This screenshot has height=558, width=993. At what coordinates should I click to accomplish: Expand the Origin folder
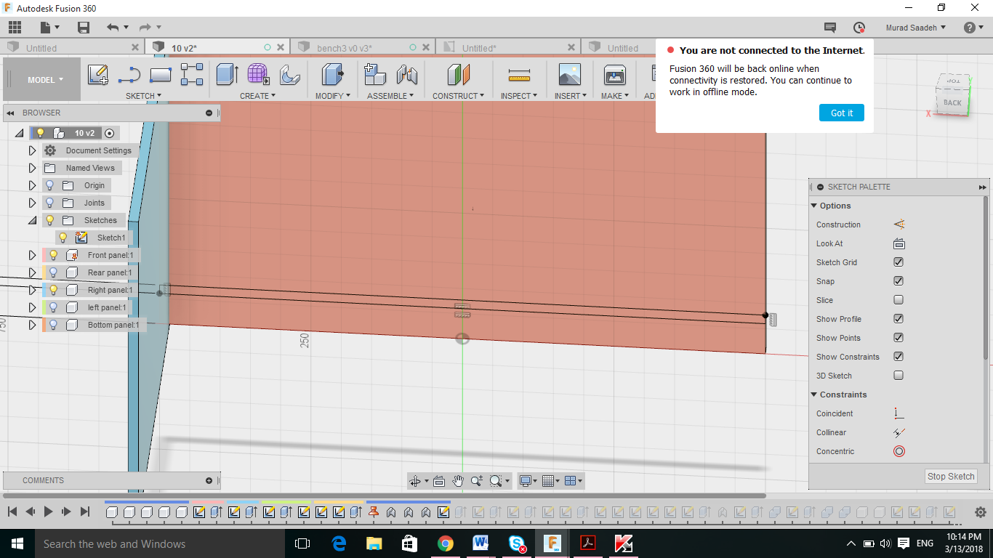[32, 185]
